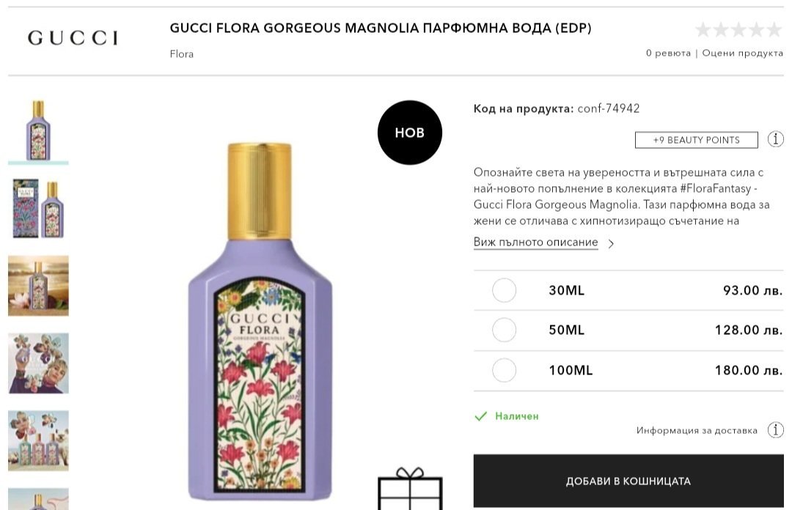Select the 30ML size option
792x510 pixels.
coord(505,290)
